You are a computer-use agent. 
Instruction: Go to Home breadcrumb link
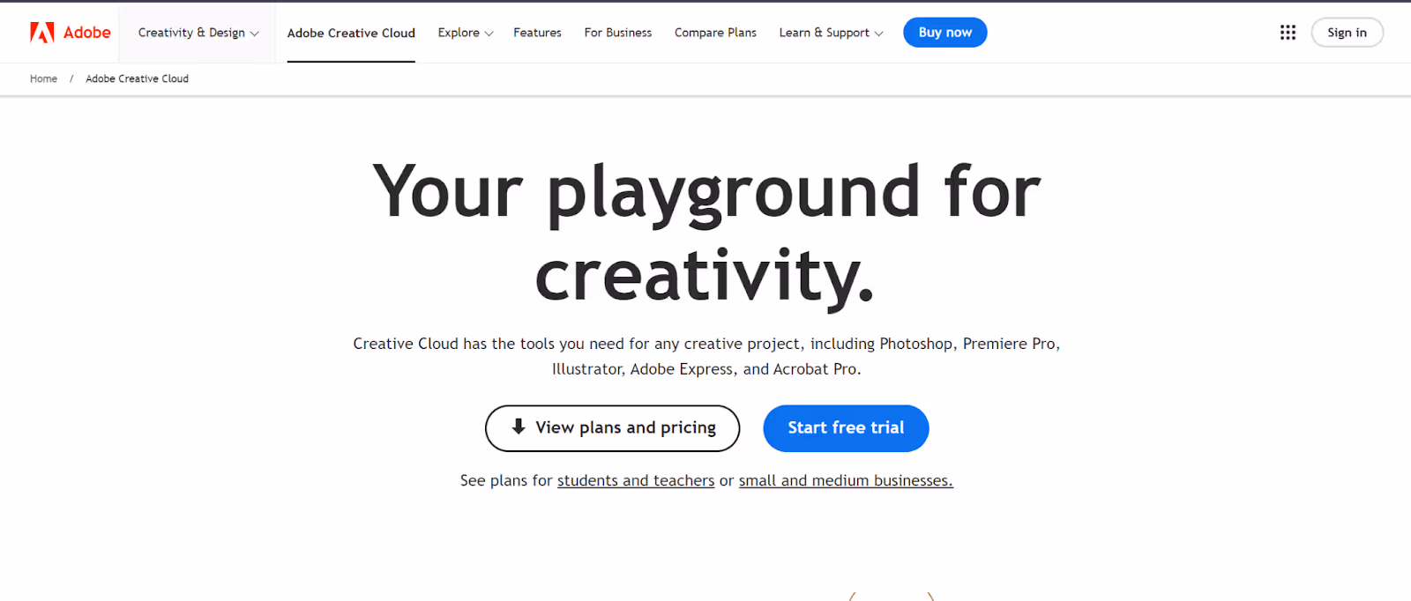(x=43, y=78)
